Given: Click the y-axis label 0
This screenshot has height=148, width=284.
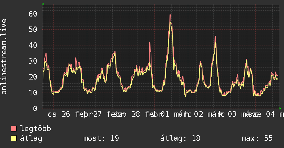Looking at the screenshot, I should tap(35, 108).
